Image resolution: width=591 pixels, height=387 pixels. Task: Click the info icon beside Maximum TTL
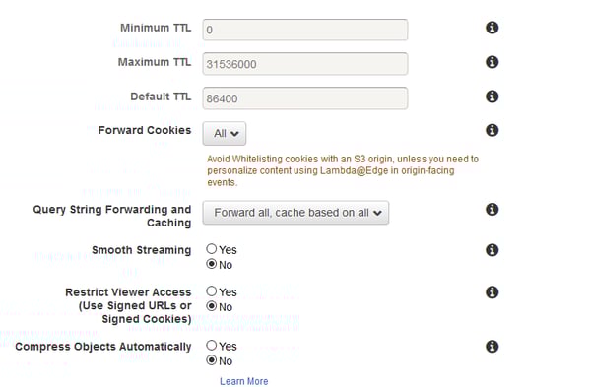492,62
